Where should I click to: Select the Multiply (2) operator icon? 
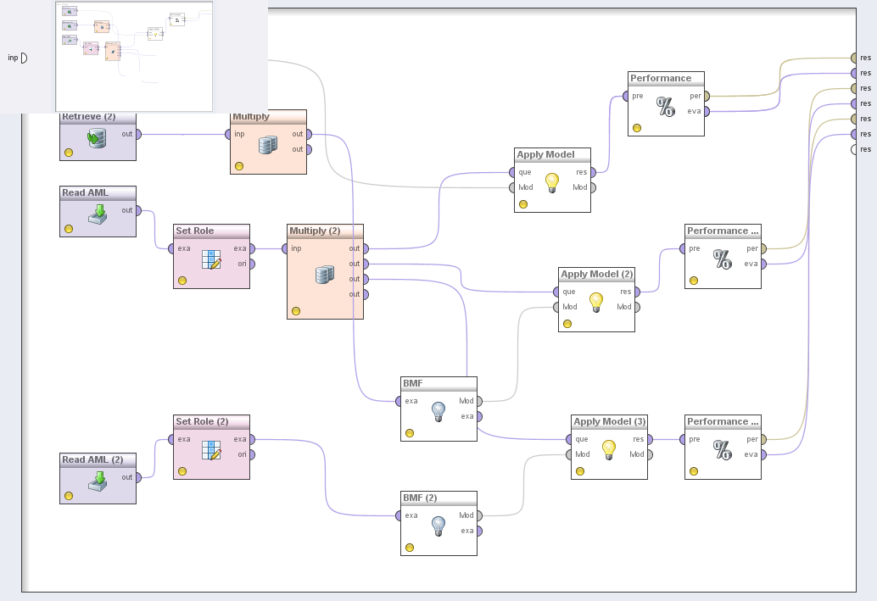coord(325,275)
